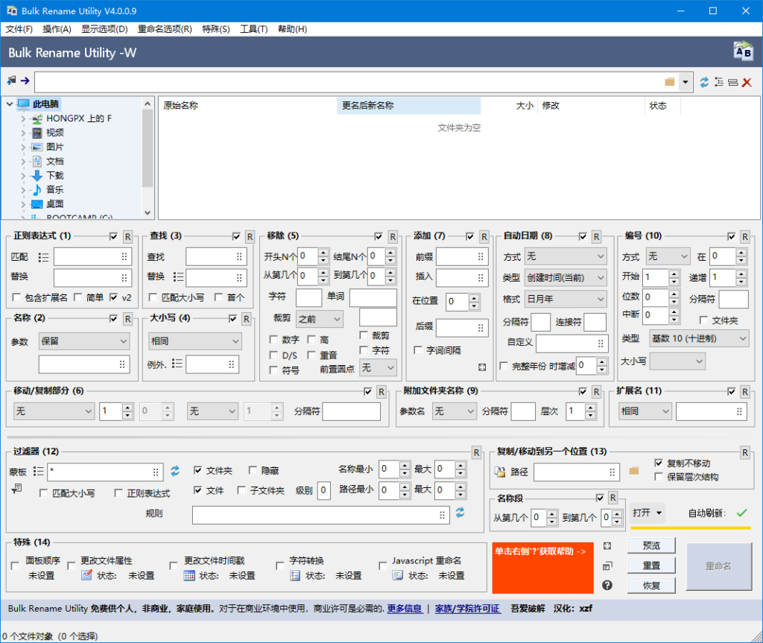Expand the 视频 tree node

(23, 133)
